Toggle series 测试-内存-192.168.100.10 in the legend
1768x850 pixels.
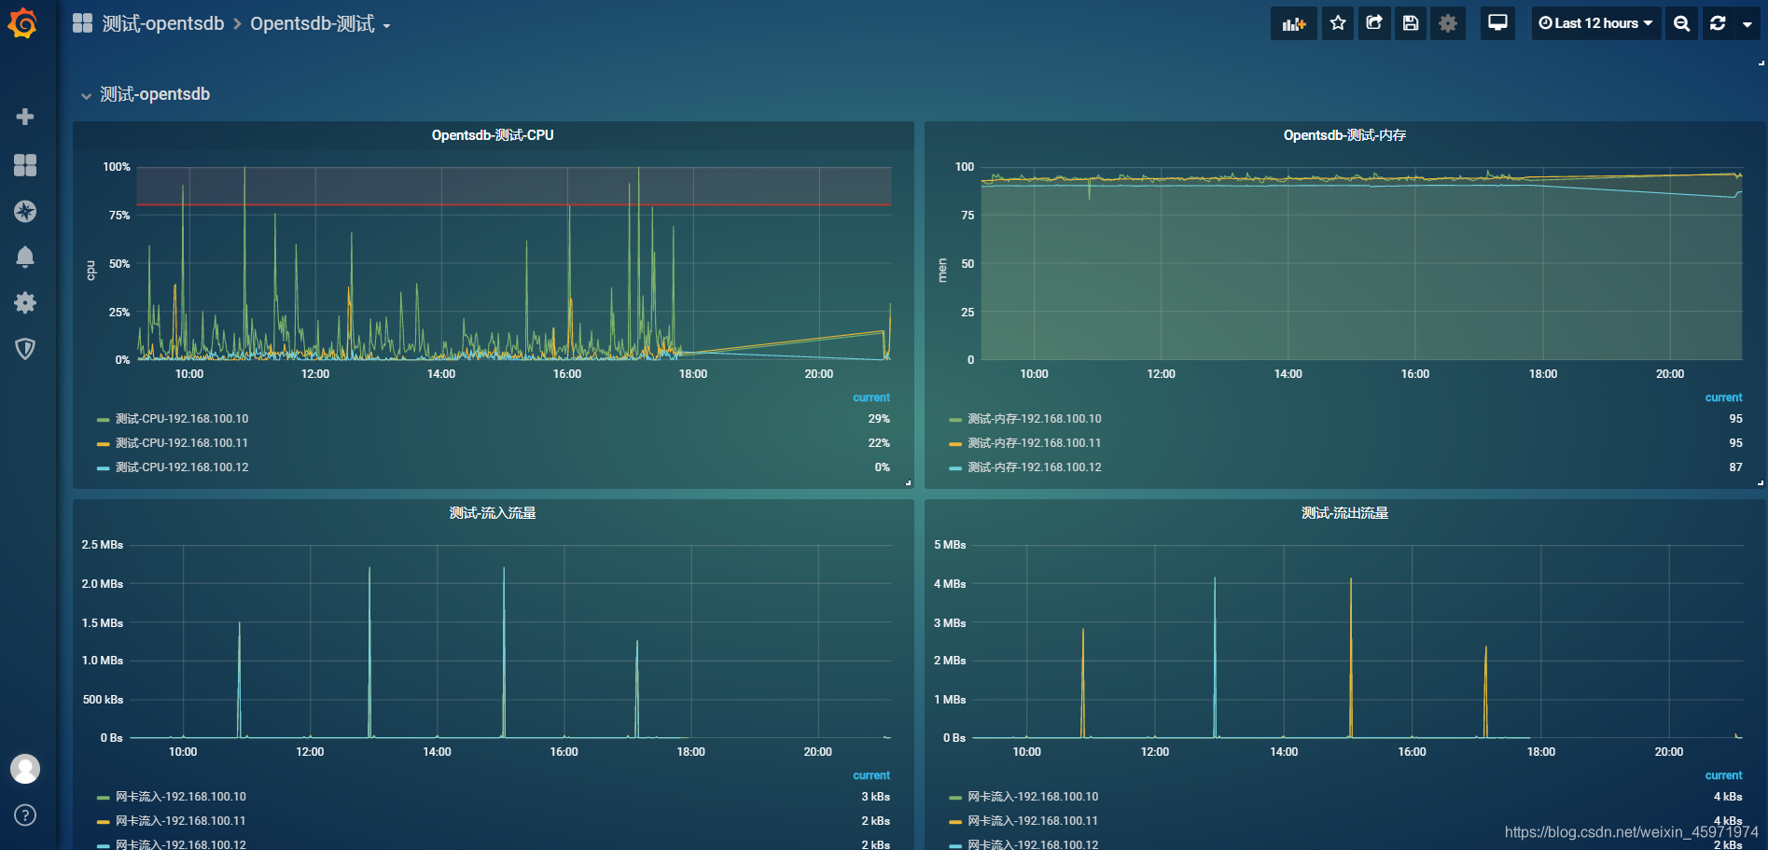coord(1035,419)
